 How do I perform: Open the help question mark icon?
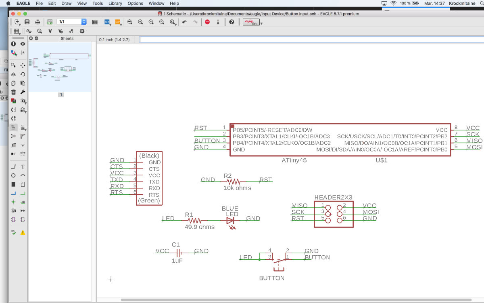[232, 22]
